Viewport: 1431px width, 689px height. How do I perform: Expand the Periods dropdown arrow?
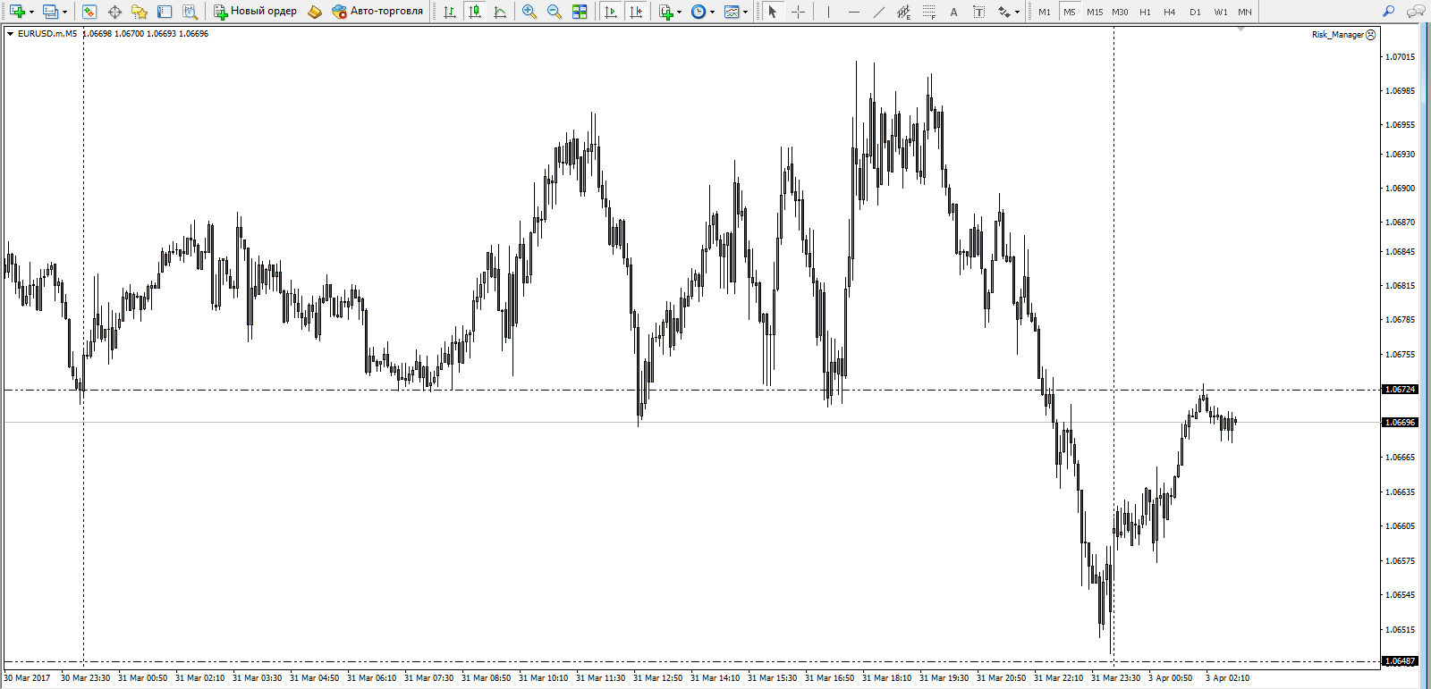coord(713,12)
